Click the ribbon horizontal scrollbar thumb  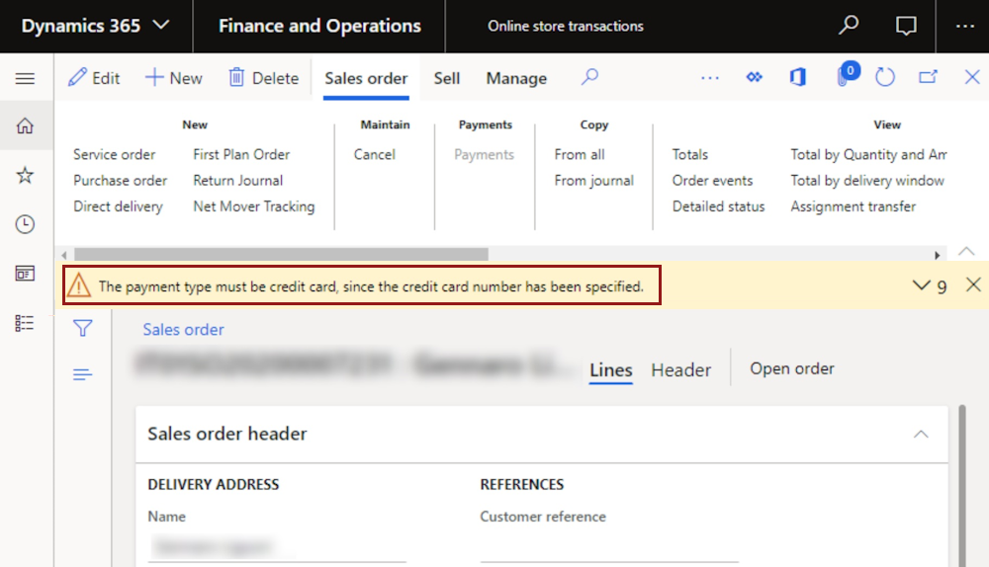[281, 255]
